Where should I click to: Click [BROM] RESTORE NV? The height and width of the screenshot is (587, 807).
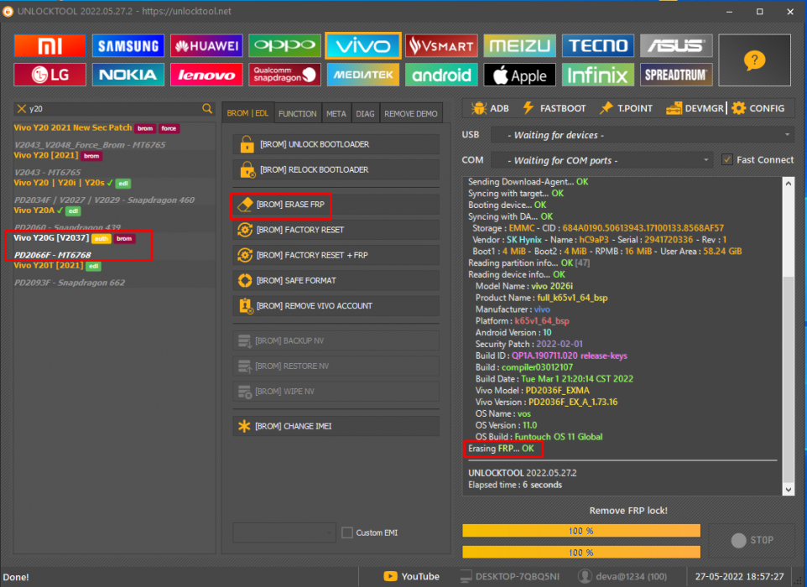click(336, 366)
